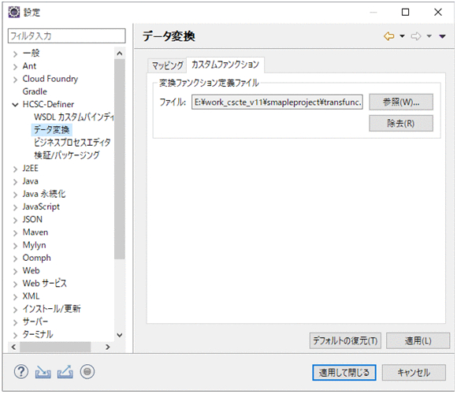Expand the Cloud Foundry node
457x394 pixels.
15,80
